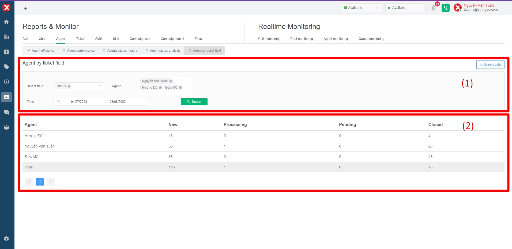Click the start date 04/07/2023 field
Image resolution: width=512 pixels, height=249 pixels.
pos(79,102)
